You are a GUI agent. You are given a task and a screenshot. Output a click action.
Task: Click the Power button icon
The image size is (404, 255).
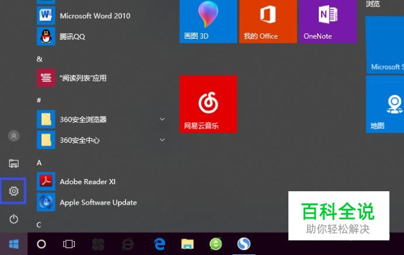tap(14, 219)
